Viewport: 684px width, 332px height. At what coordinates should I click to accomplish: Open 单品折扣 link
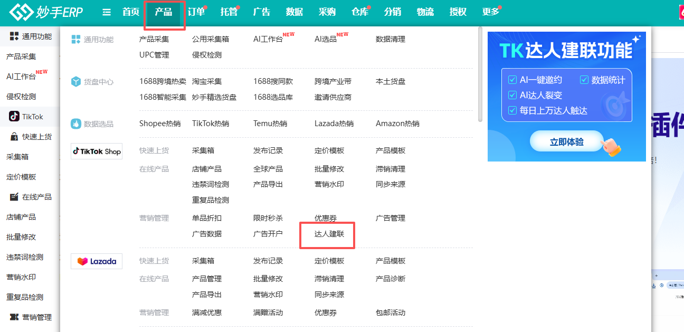coord(207,218)
